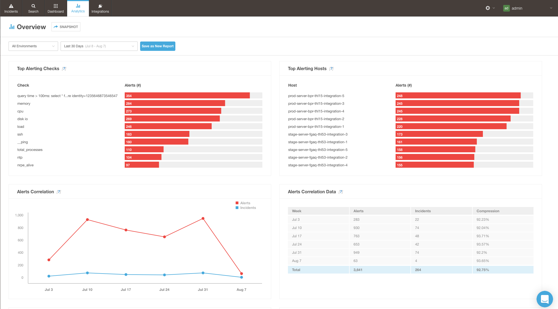This screenshot has width=558, height=309.
Task: Click the red memory alerts bar
Action: tap(175, 103)
